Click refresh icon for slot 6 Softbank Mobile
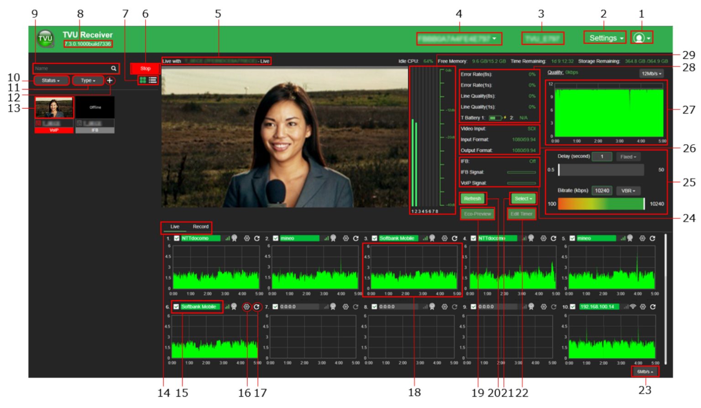This screenshot has width=701, height=408. (257, 307)
